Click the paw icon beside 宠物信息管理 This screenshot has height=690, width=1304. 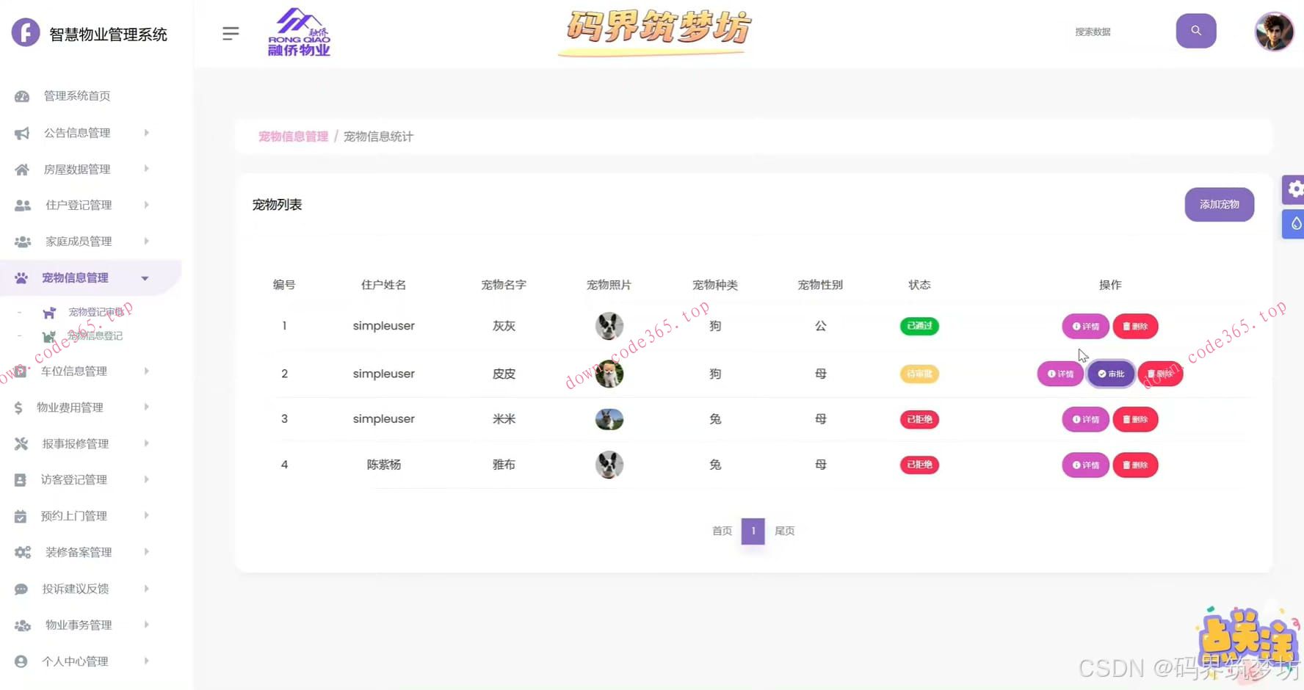point(22,277)
